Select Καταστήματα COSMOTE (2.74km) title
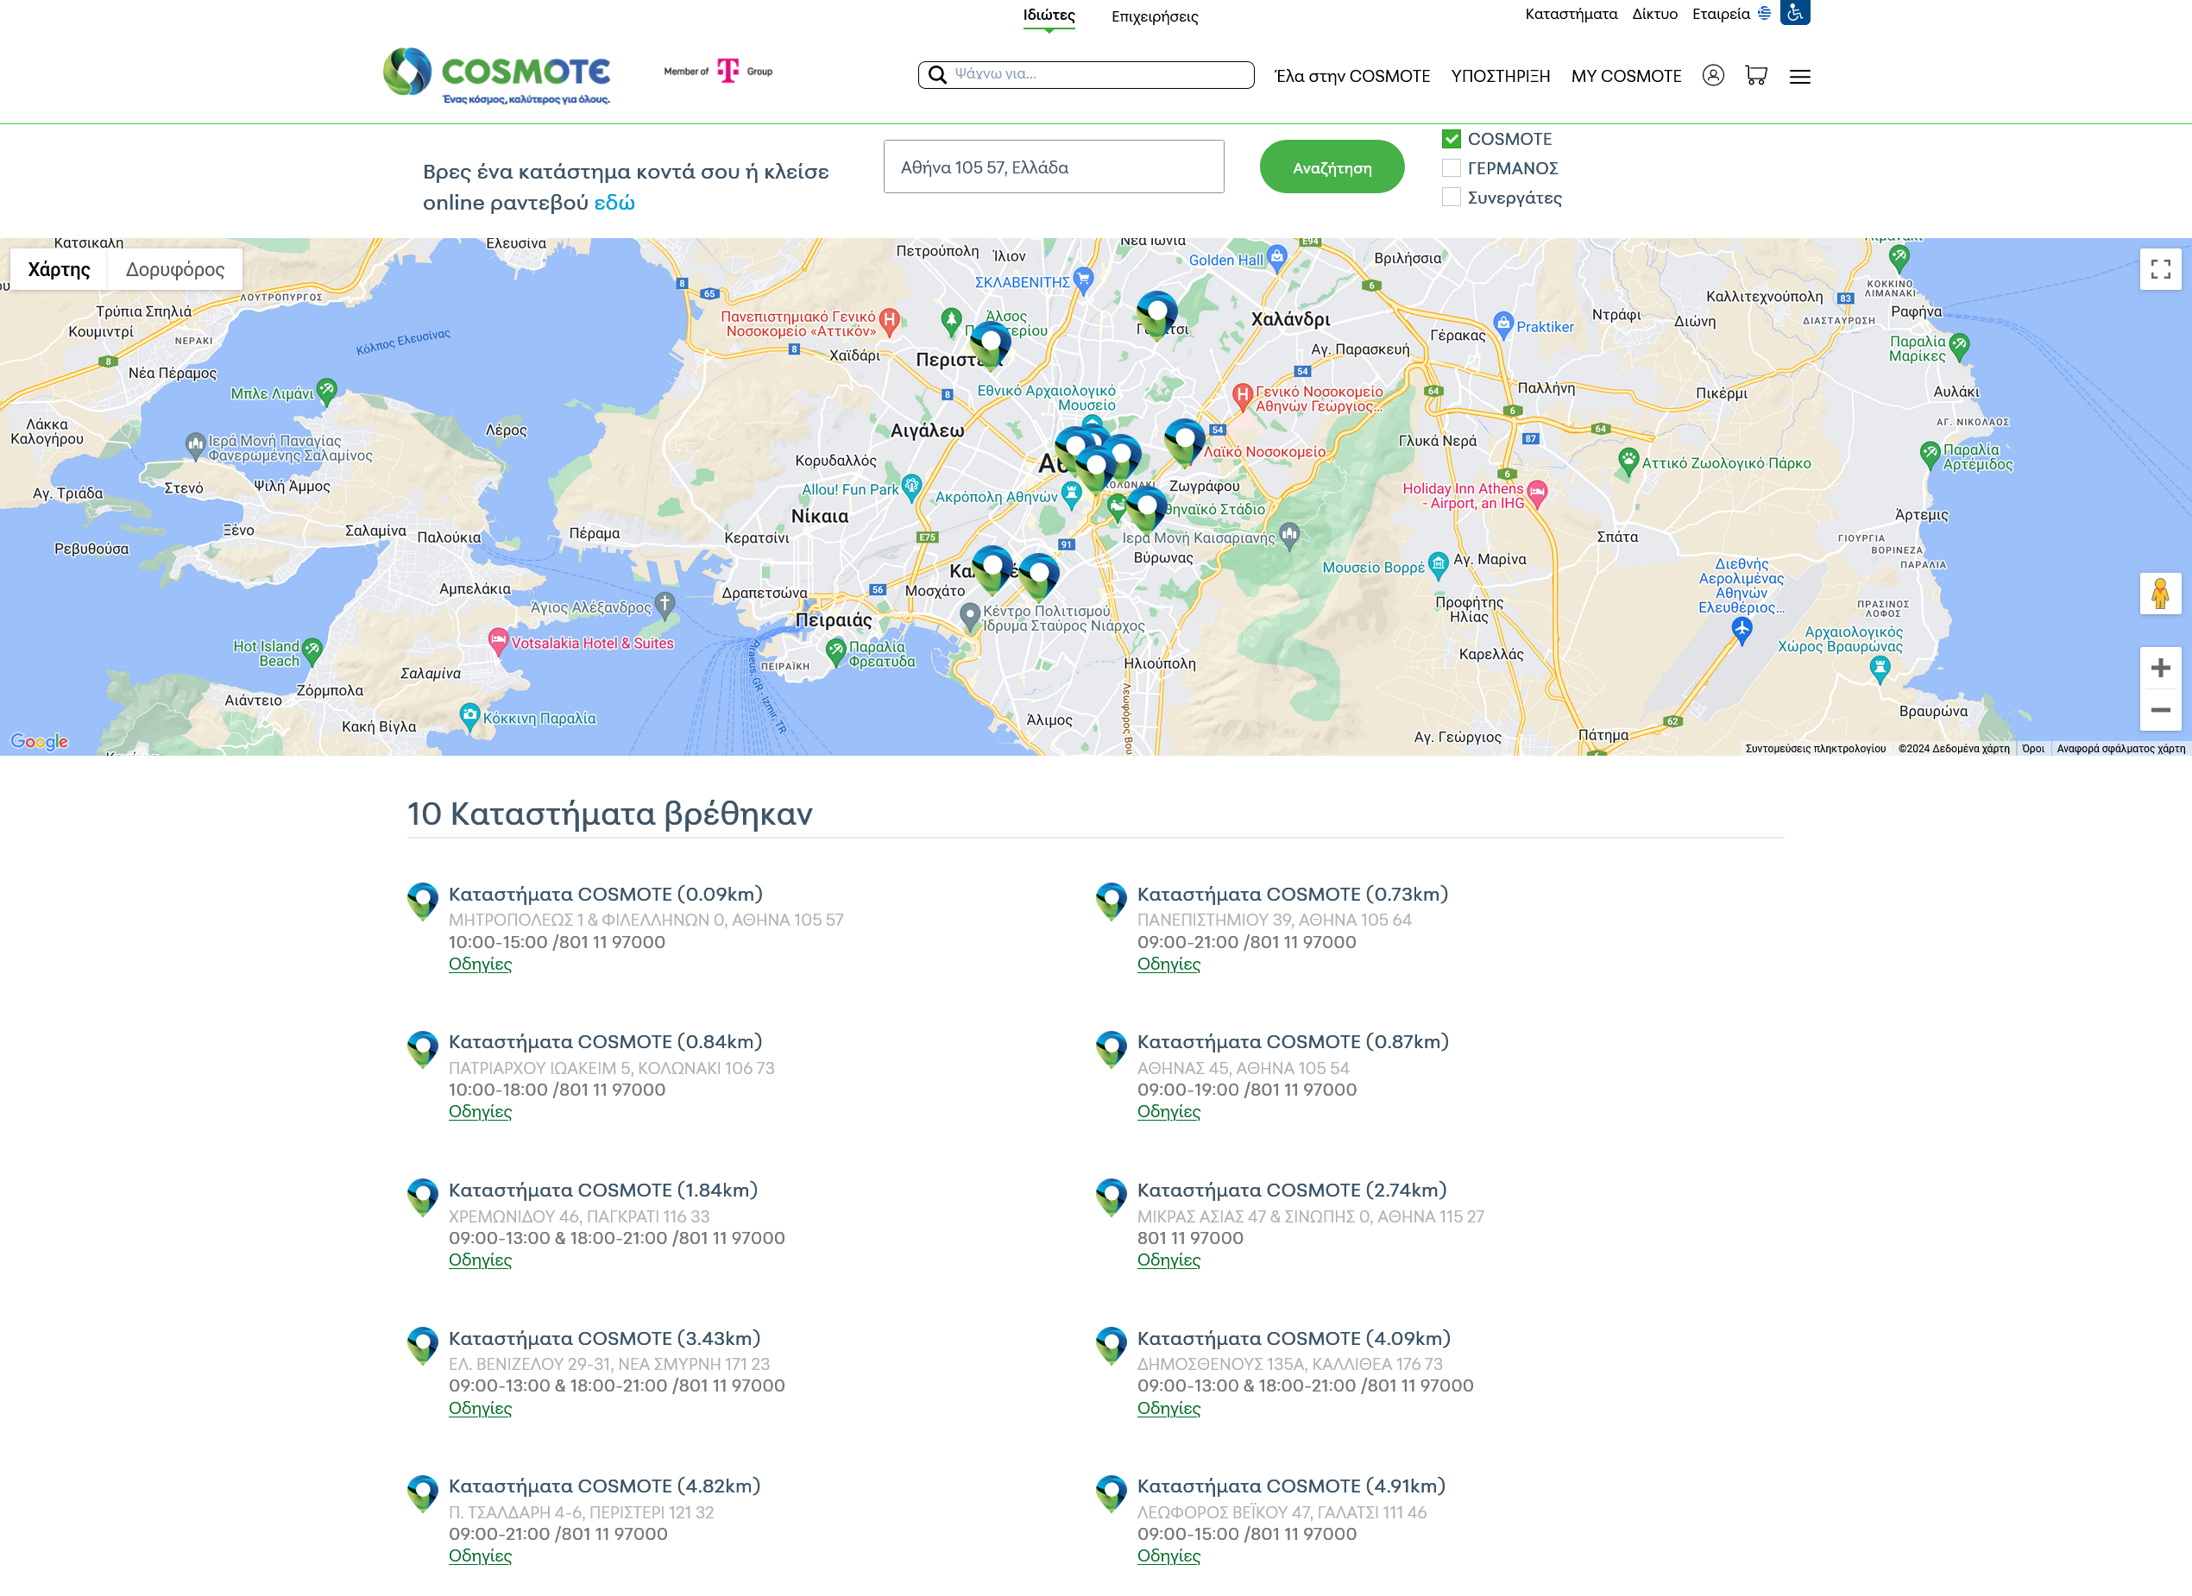 coord(1292,1191)
